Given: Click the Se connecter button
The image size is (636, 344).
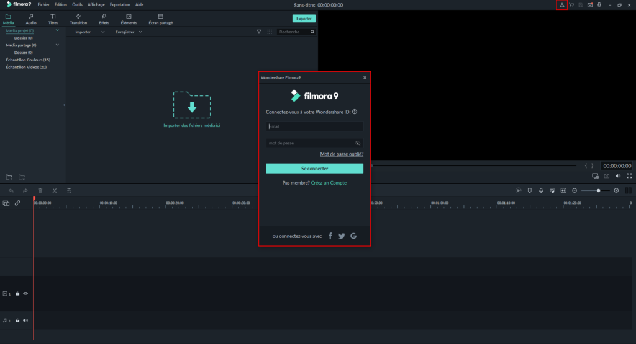Looking at the screenshot, I should click(314, 169).
